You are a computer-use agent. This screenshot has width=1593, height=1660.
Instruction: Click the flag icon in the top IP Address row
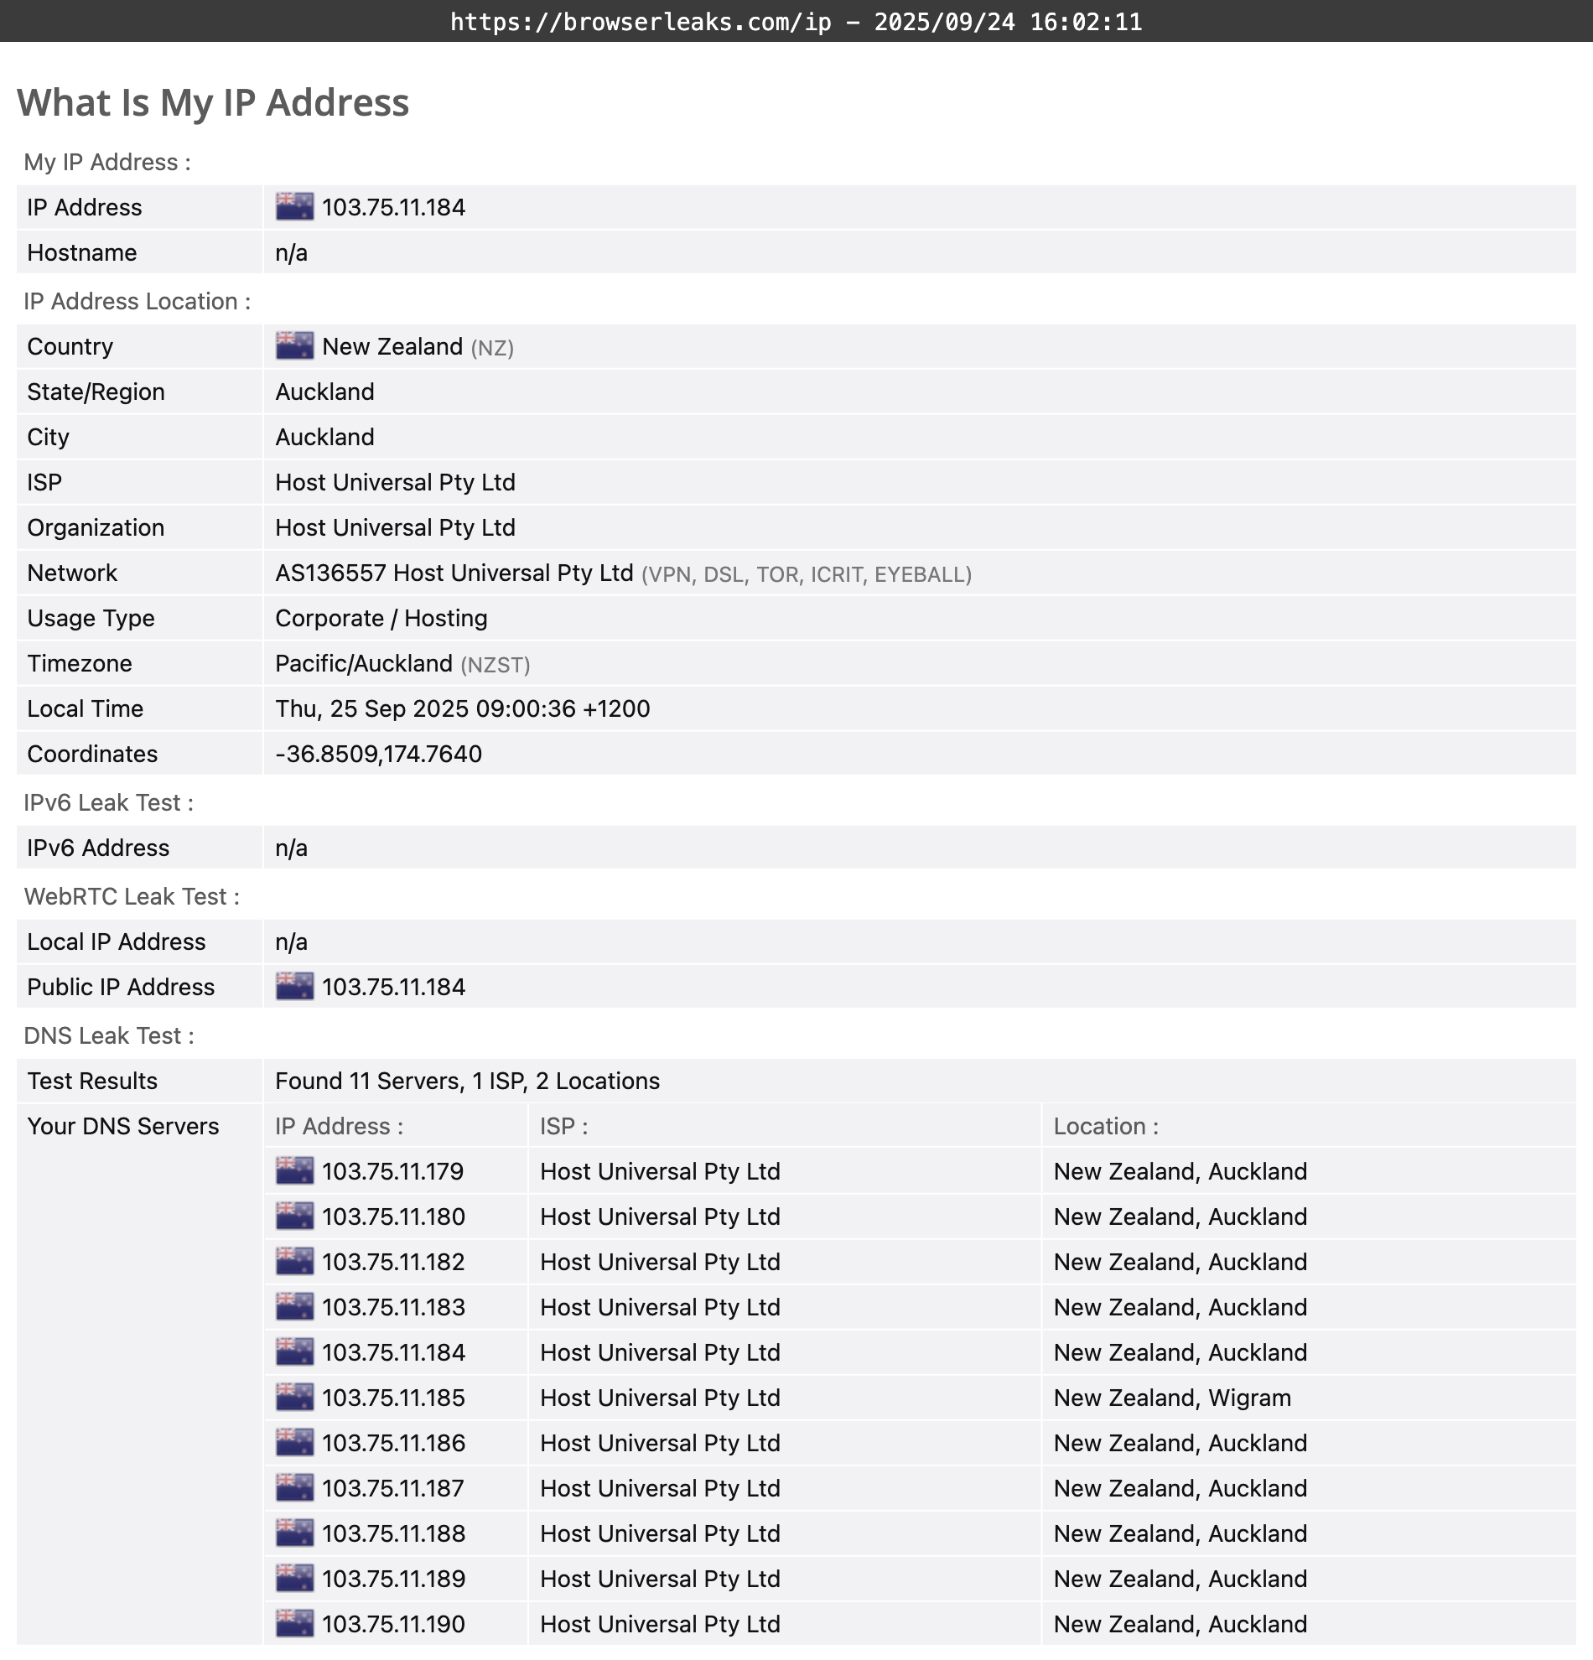pos(294,208)
